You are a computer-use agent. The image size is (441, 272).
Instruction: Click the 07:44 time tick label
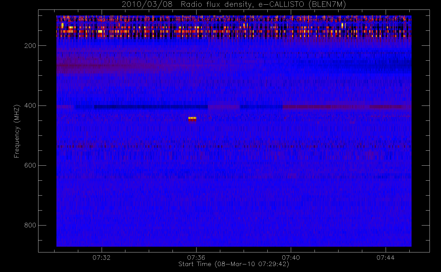[x=386, y=258]
